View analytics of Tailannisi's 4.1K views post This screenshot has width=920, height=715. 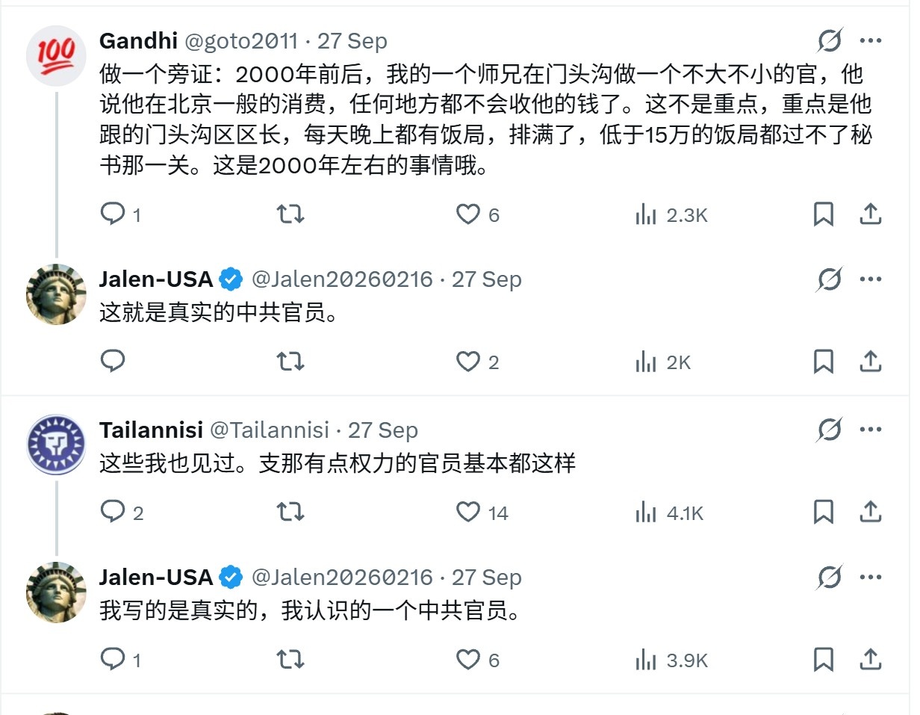pos(669,513)
